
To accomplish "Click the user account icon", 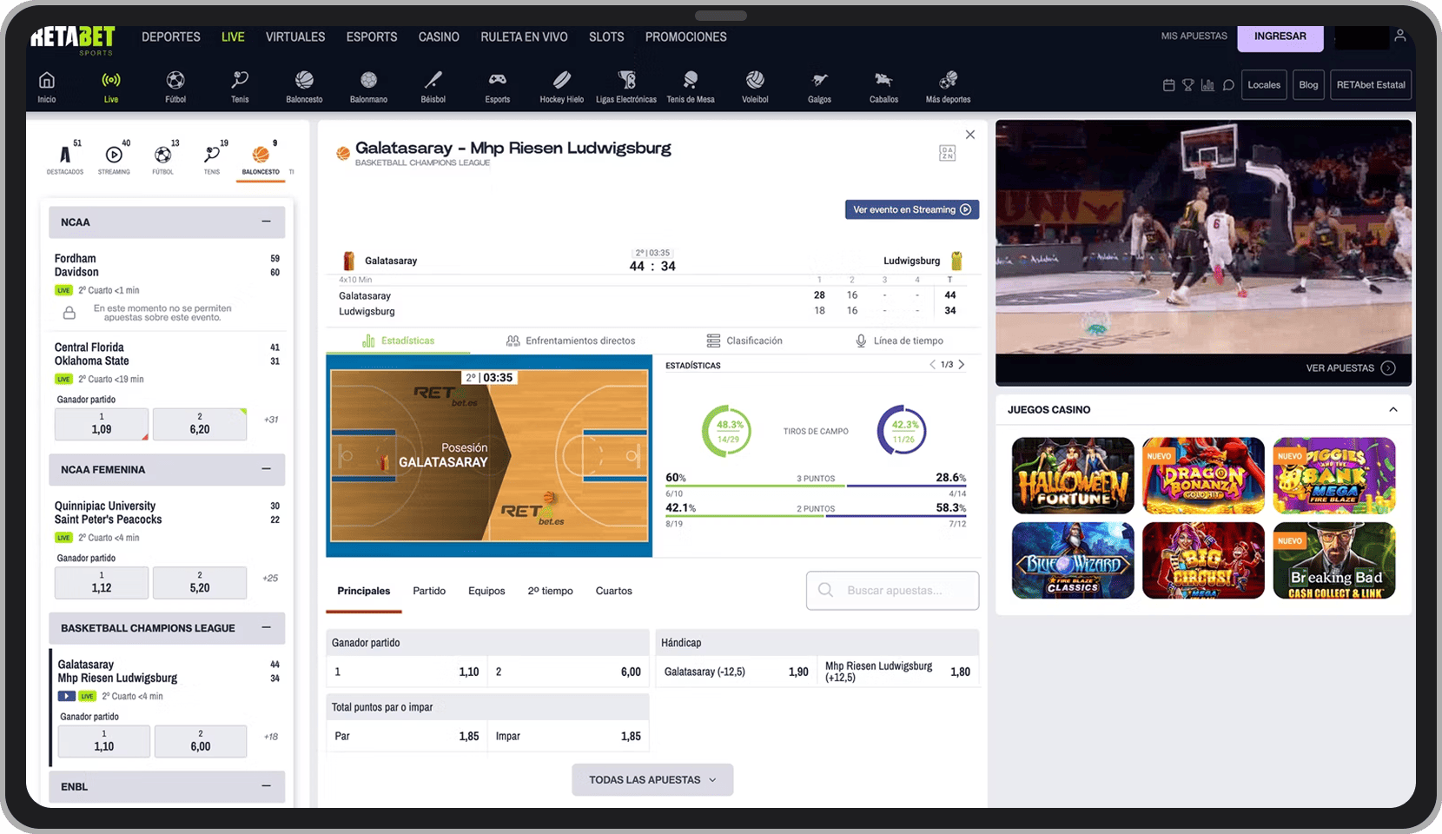I will [x=1399, y=36].
